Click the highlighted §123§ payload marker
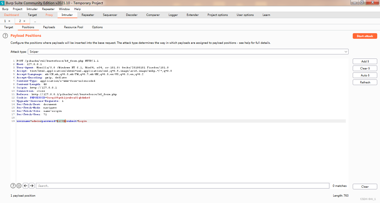Viewport: 380px width, 203px height. 61,121
